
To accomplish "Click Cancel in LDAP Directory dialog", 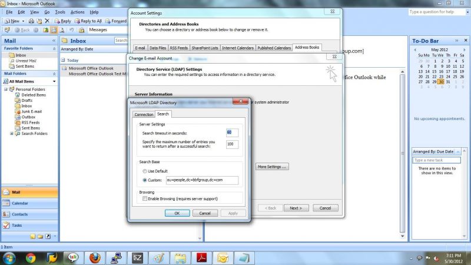I will click(x=205, y=213).
